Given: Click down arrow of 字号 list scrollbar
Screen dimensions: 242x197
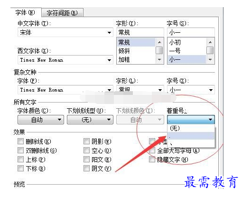Looking at the screenshot, I should [x=210, y=59].
